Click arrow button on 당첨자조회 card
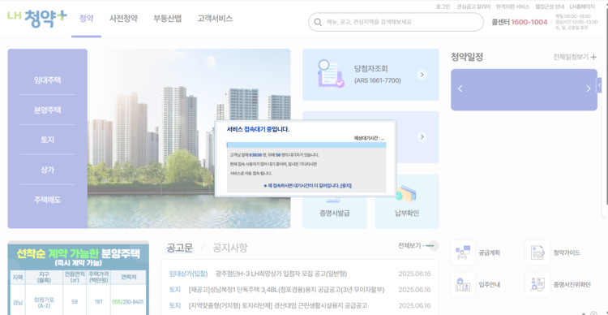This screenshot has height=315, width=608. (422, 75)
